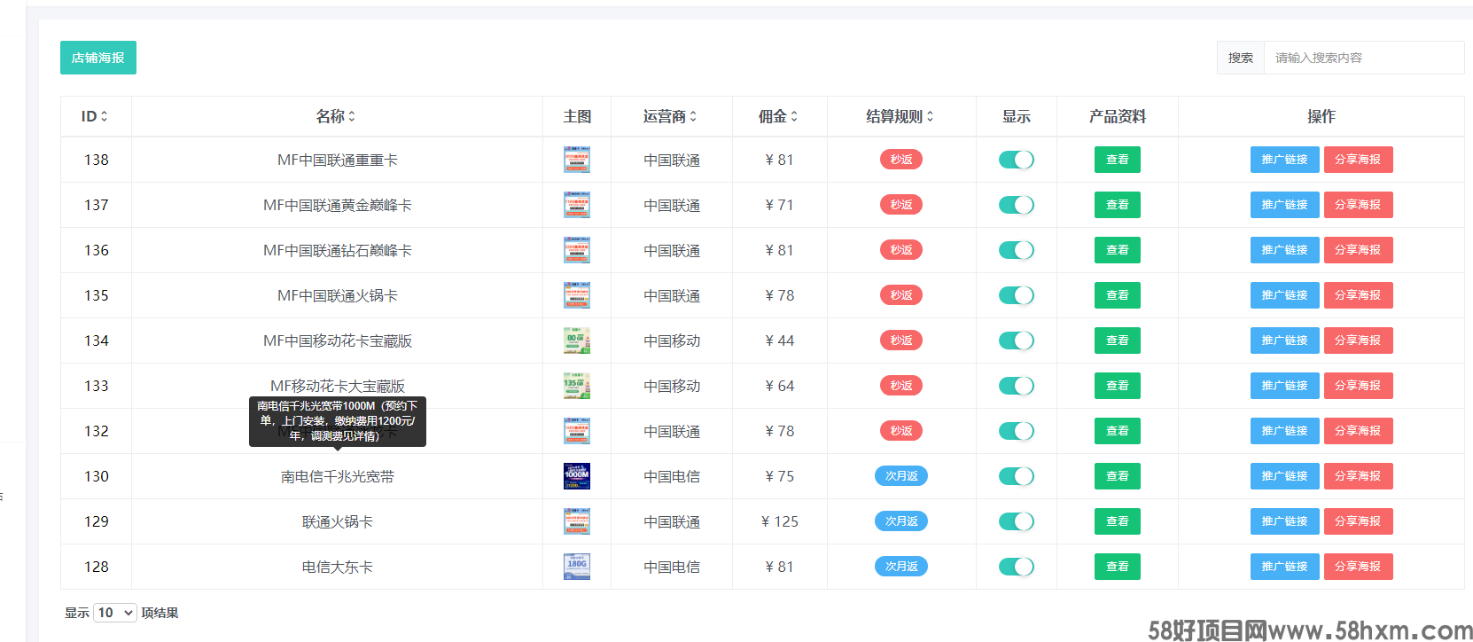
Task: Click the 秒返 tag in ID 138 row
Action: (x=901, y=160)
